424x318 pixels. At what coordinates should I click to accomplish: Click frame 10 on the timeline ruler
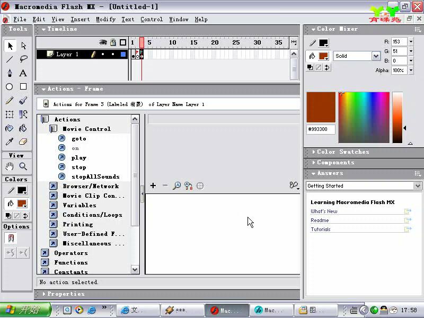(173, 42)
